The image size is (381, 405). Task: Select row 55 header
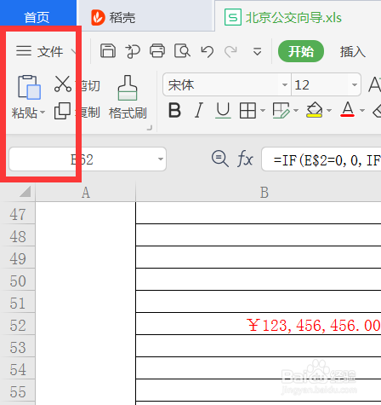18,391
